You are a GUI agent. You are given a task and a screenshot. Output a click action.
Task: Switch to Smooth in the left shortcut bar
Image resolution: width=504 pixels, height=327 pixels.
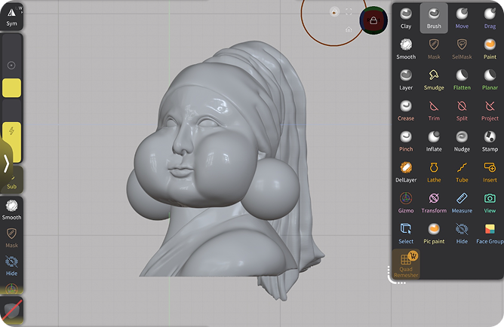[11, 209]
